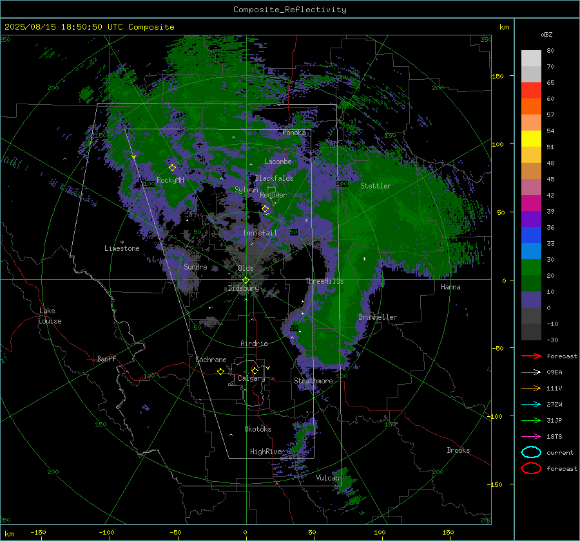The height and width of the screenshot is (541, 580).
Task: Click the 150 tick on right km axis
Action: [x=498, y=76]
